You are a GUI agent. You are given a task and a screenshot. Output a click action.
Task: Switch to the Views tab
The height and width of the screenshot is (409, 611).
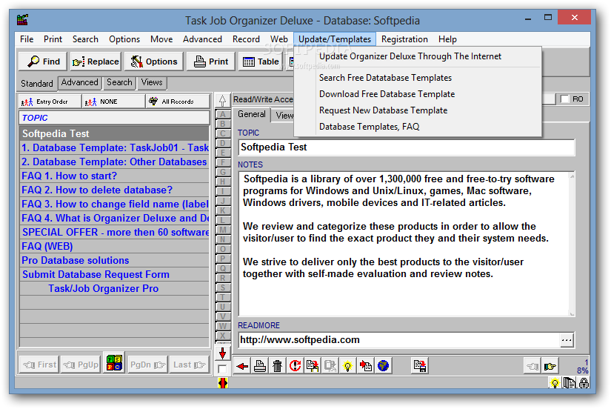(152, 83)
